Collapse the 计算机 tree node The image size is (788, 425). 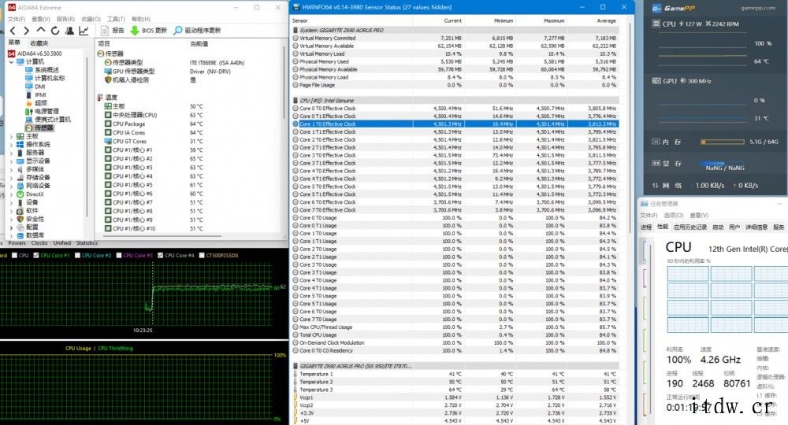12,61
